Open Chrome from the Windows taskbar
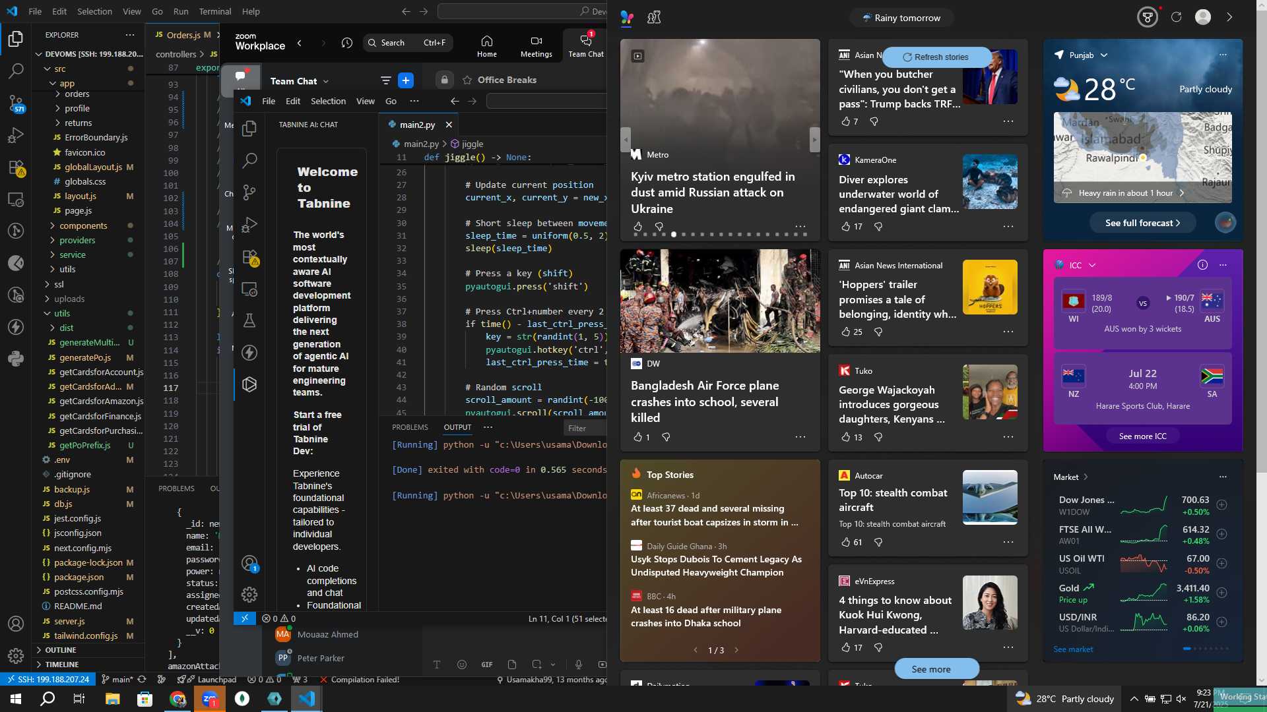This screenshot has width=1267, height=712. tap(178, 699)
